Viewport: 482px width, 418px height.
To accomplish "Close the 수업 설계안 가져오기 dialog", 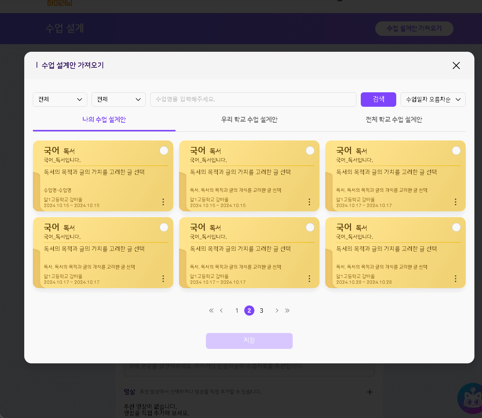I will pos(456,66).
